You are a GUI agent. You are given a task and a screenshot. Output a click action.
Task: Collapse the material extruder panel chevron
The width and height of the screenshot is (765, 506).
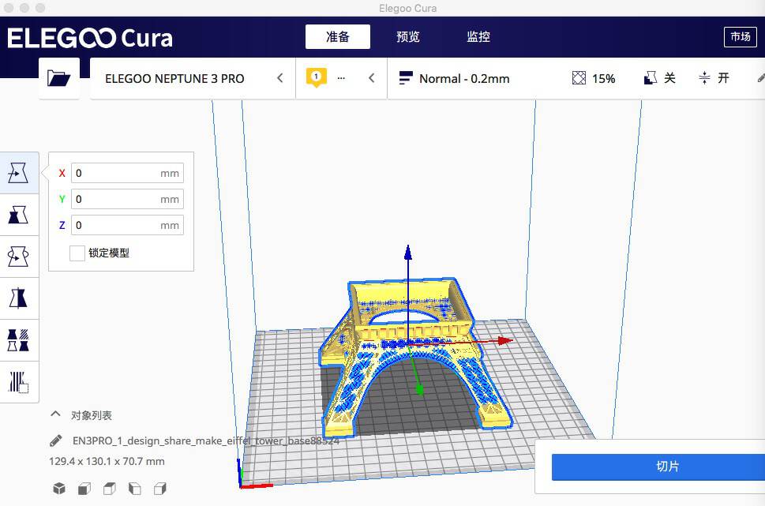(x=372, y=78)
